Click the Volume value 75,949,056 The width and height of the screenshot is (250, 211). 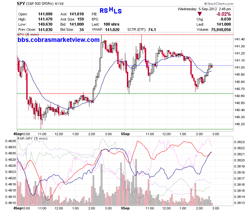tap(221, 30)
